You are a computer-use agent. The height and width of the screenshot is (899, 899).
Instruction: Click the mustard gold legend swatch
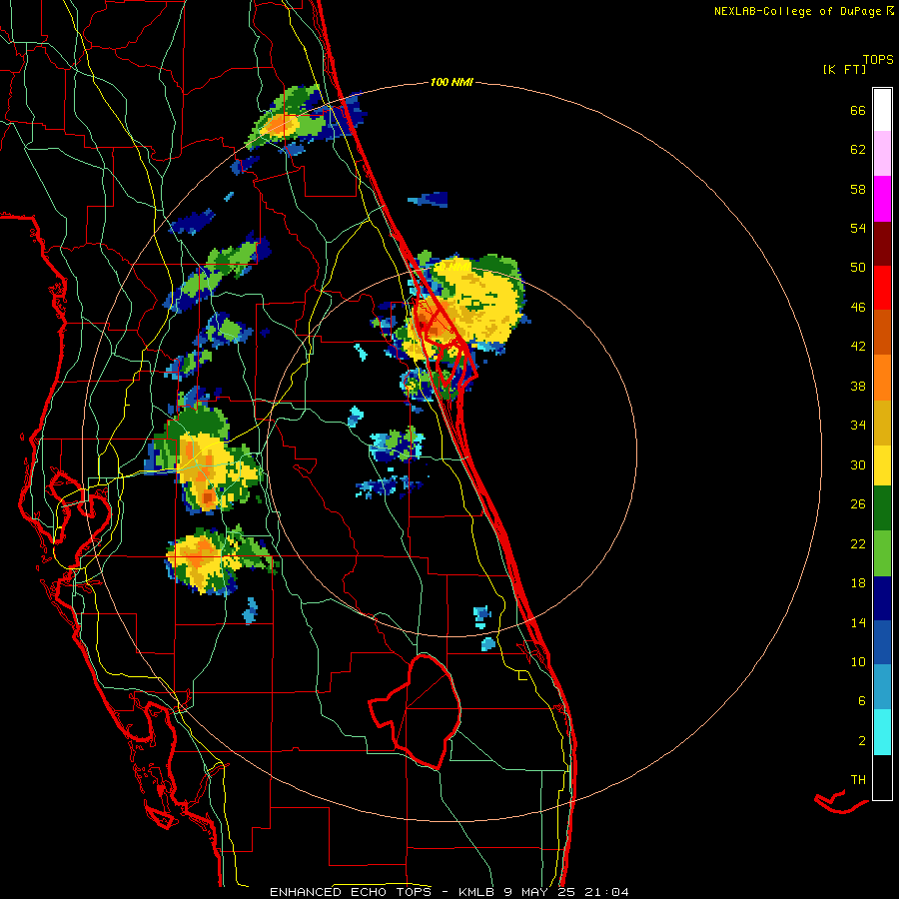pos(882,423)
